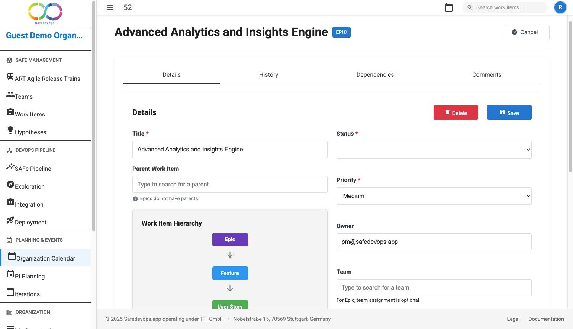This screenshot has height=329, width=573.
Task: Go to PI Planning page
Action: click(45, 276)
